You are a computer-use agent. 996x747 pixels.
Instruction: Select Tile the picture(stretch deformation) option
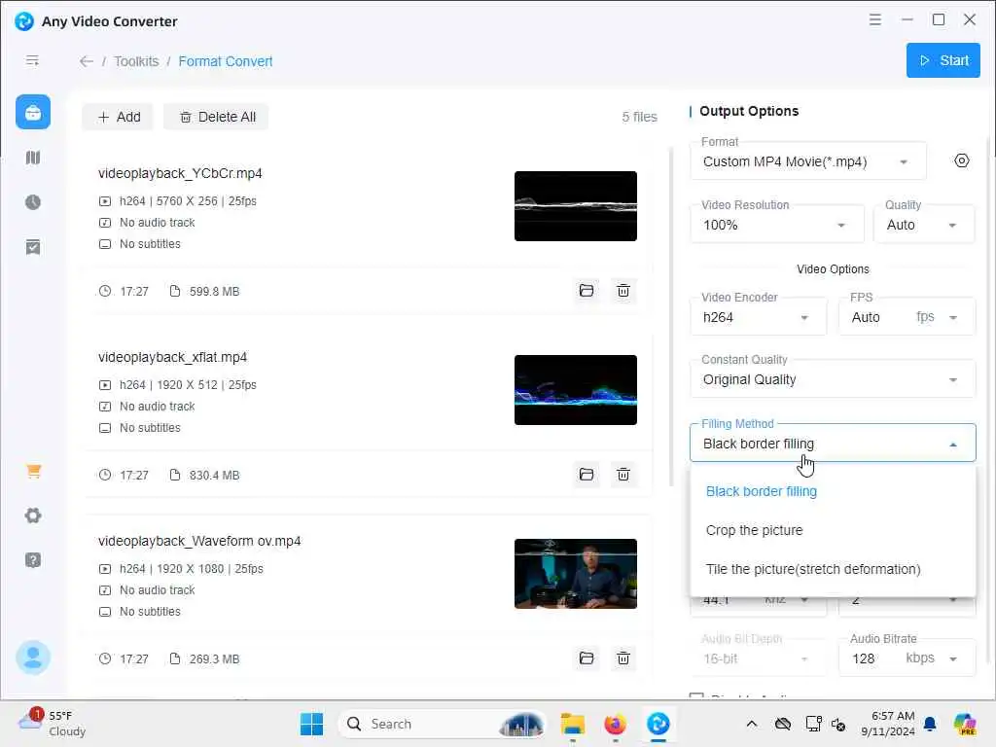(833, 568)
